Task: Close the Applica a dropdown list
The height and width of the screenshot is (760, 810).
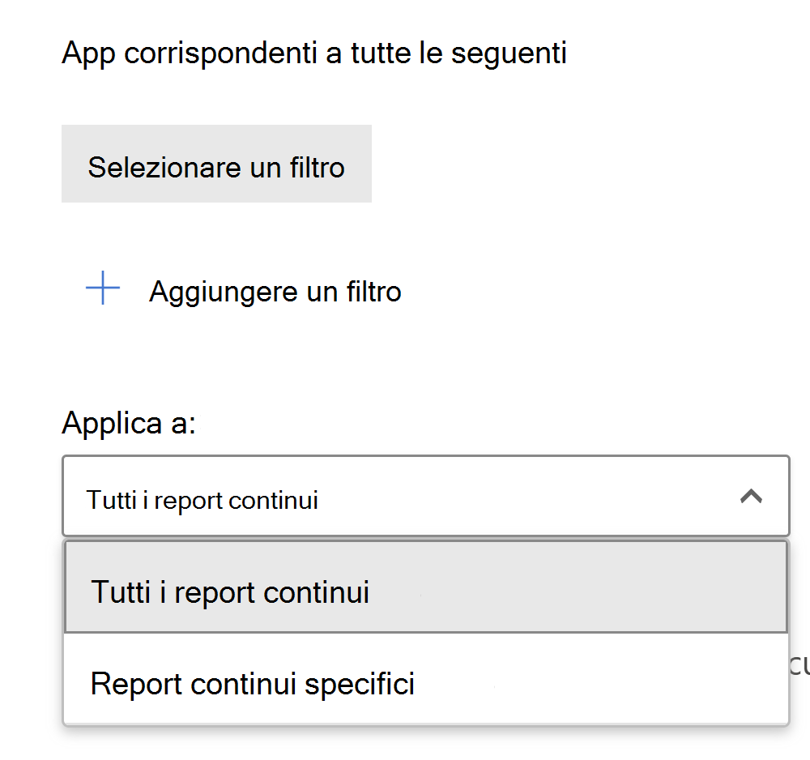Action: pos(751,497)
